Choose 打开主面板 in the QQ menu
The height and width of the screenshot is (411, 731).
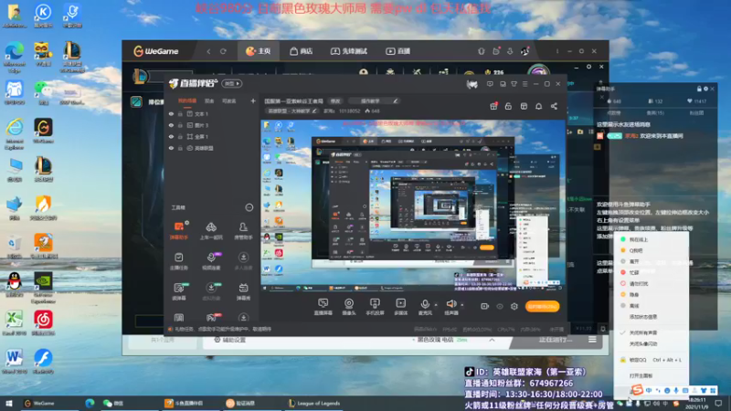[641, 375]
